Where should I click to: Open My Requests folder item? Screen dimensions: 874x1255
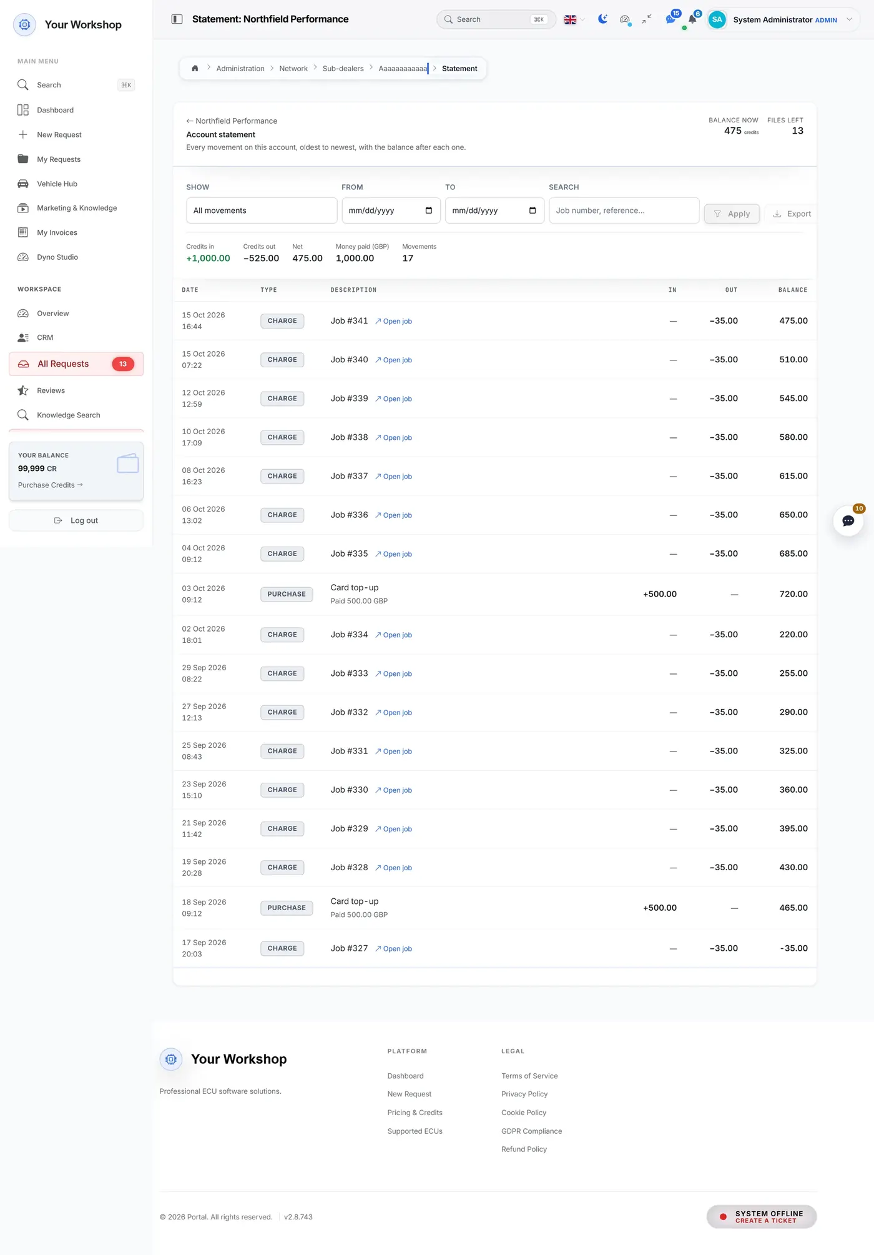(76, 159)
